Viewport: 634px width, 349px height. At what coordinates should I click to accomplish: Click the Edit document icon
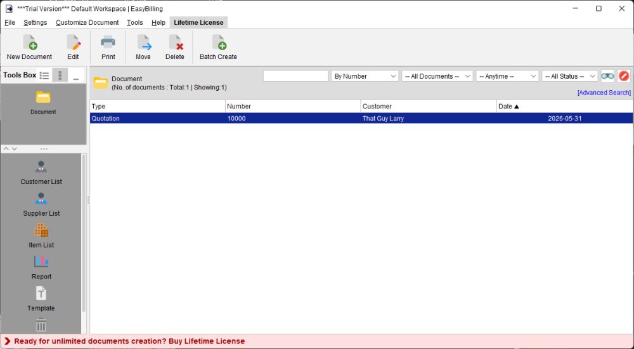click(x=73, y=42)
